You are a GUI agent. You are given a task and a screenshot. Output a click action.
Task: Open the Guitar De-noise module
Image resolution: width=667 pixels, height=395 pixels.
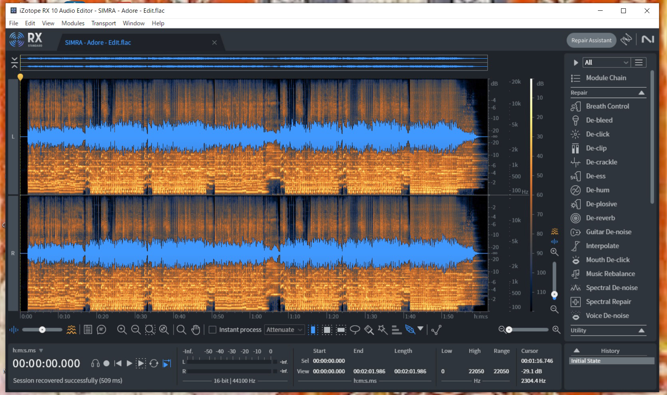(x=609, y=232)
